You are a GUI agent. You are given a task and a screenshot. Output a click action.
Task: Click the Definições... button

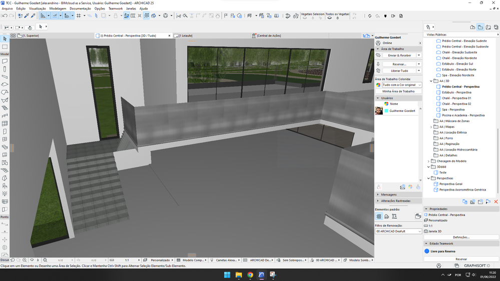461,237
